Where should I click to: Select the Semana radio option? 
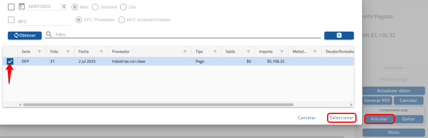(95, 7)
